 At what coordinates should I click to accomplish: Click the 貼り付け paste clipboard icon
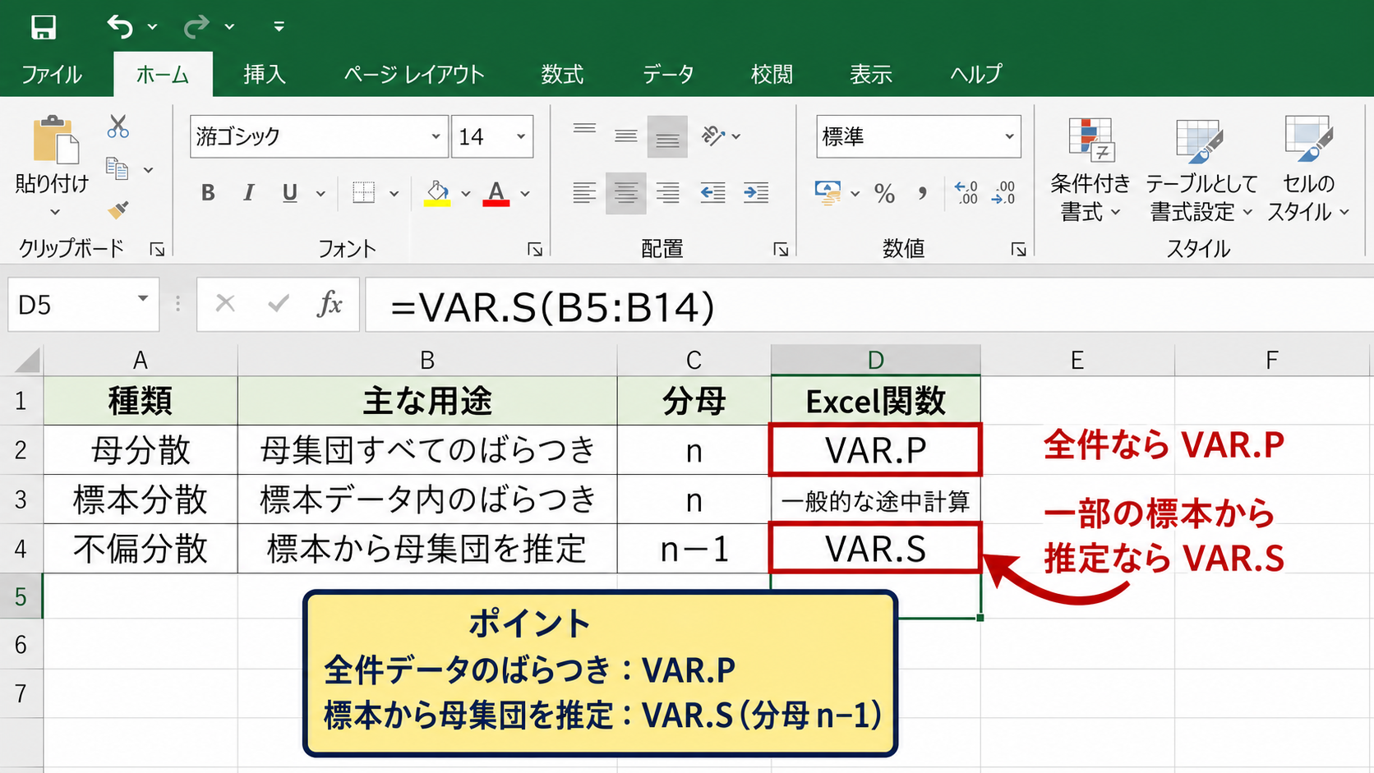[55, 139]
